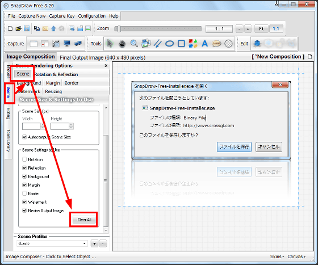Open the Skins dropdown in the status bar
The height and width of the screenshot is (265, 318).
(277, 256)
